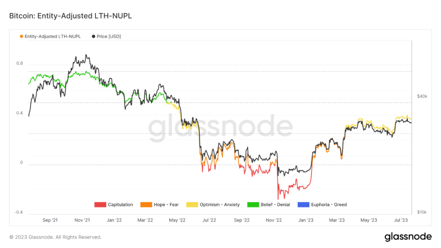The width and height of the screenshot is (441, 248).
Task: Click the $40k price axis label
Action: pos(422,96)
